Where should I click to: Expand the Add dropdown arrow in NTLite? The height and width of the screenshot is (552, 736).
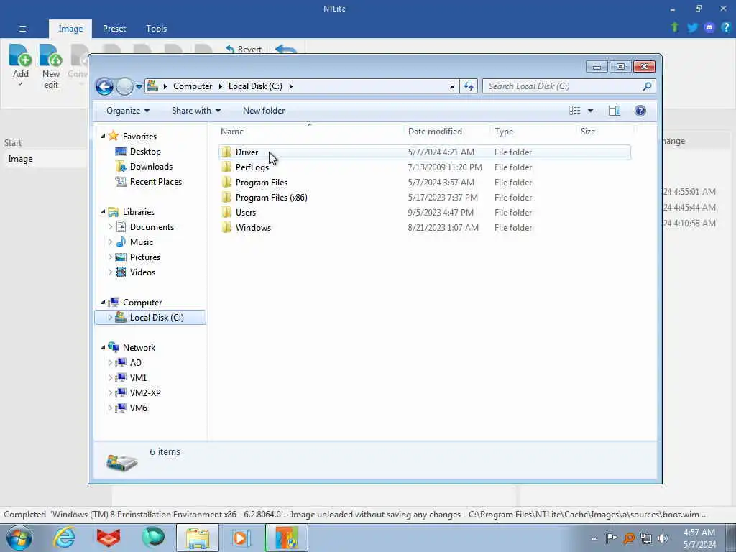[x=20, y=85]
